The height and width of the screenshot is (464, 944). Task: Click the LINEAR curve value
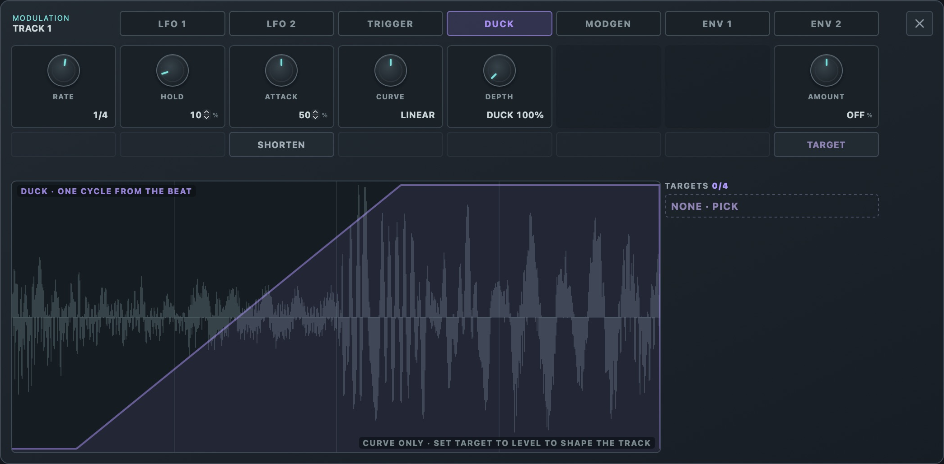pos(418,115)
